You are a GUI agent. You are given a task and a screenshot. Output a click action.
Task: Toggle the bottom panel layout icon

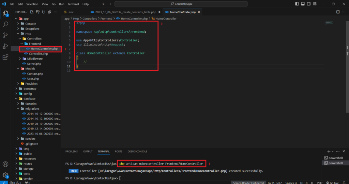(x=303, y=4)
